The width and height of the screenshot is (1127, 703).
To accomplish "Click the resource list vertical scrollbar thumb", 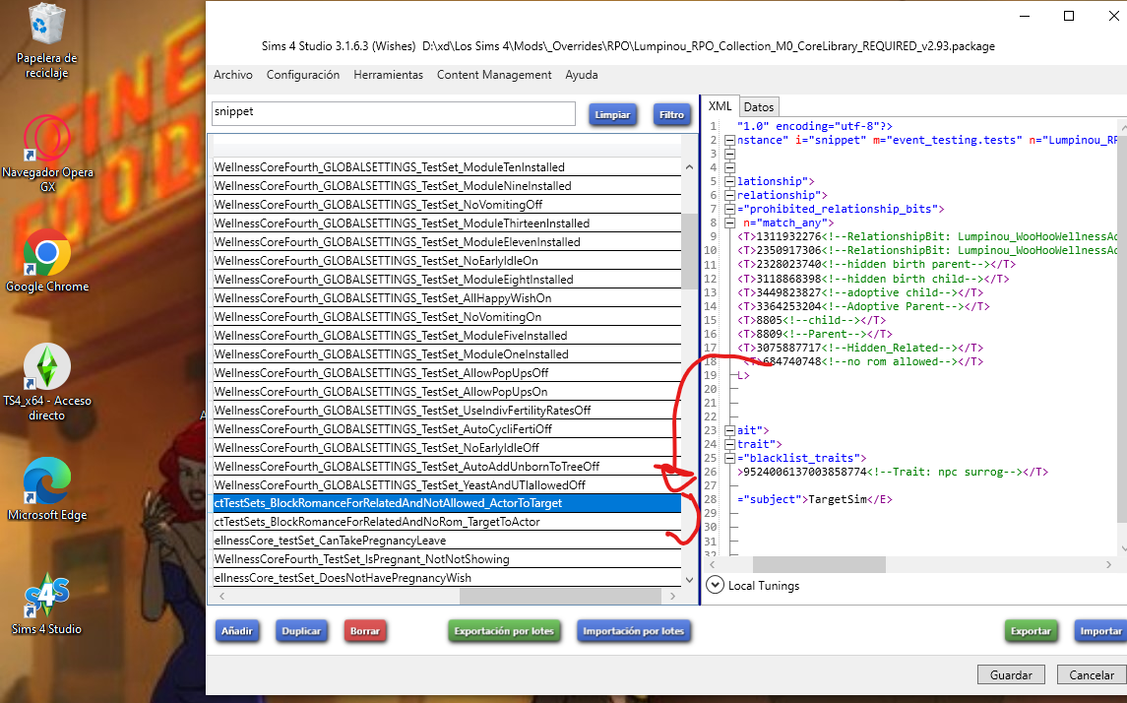I will click(x=689, y=251).
